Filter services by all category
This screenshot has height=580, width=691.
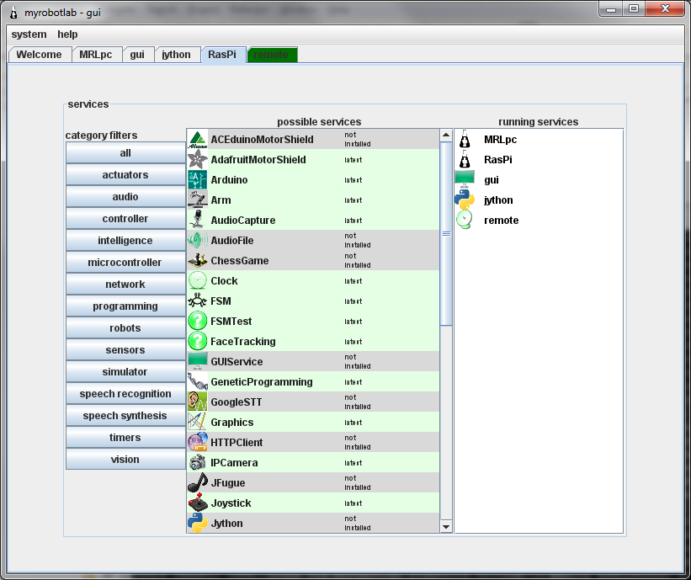pos(125,153)
